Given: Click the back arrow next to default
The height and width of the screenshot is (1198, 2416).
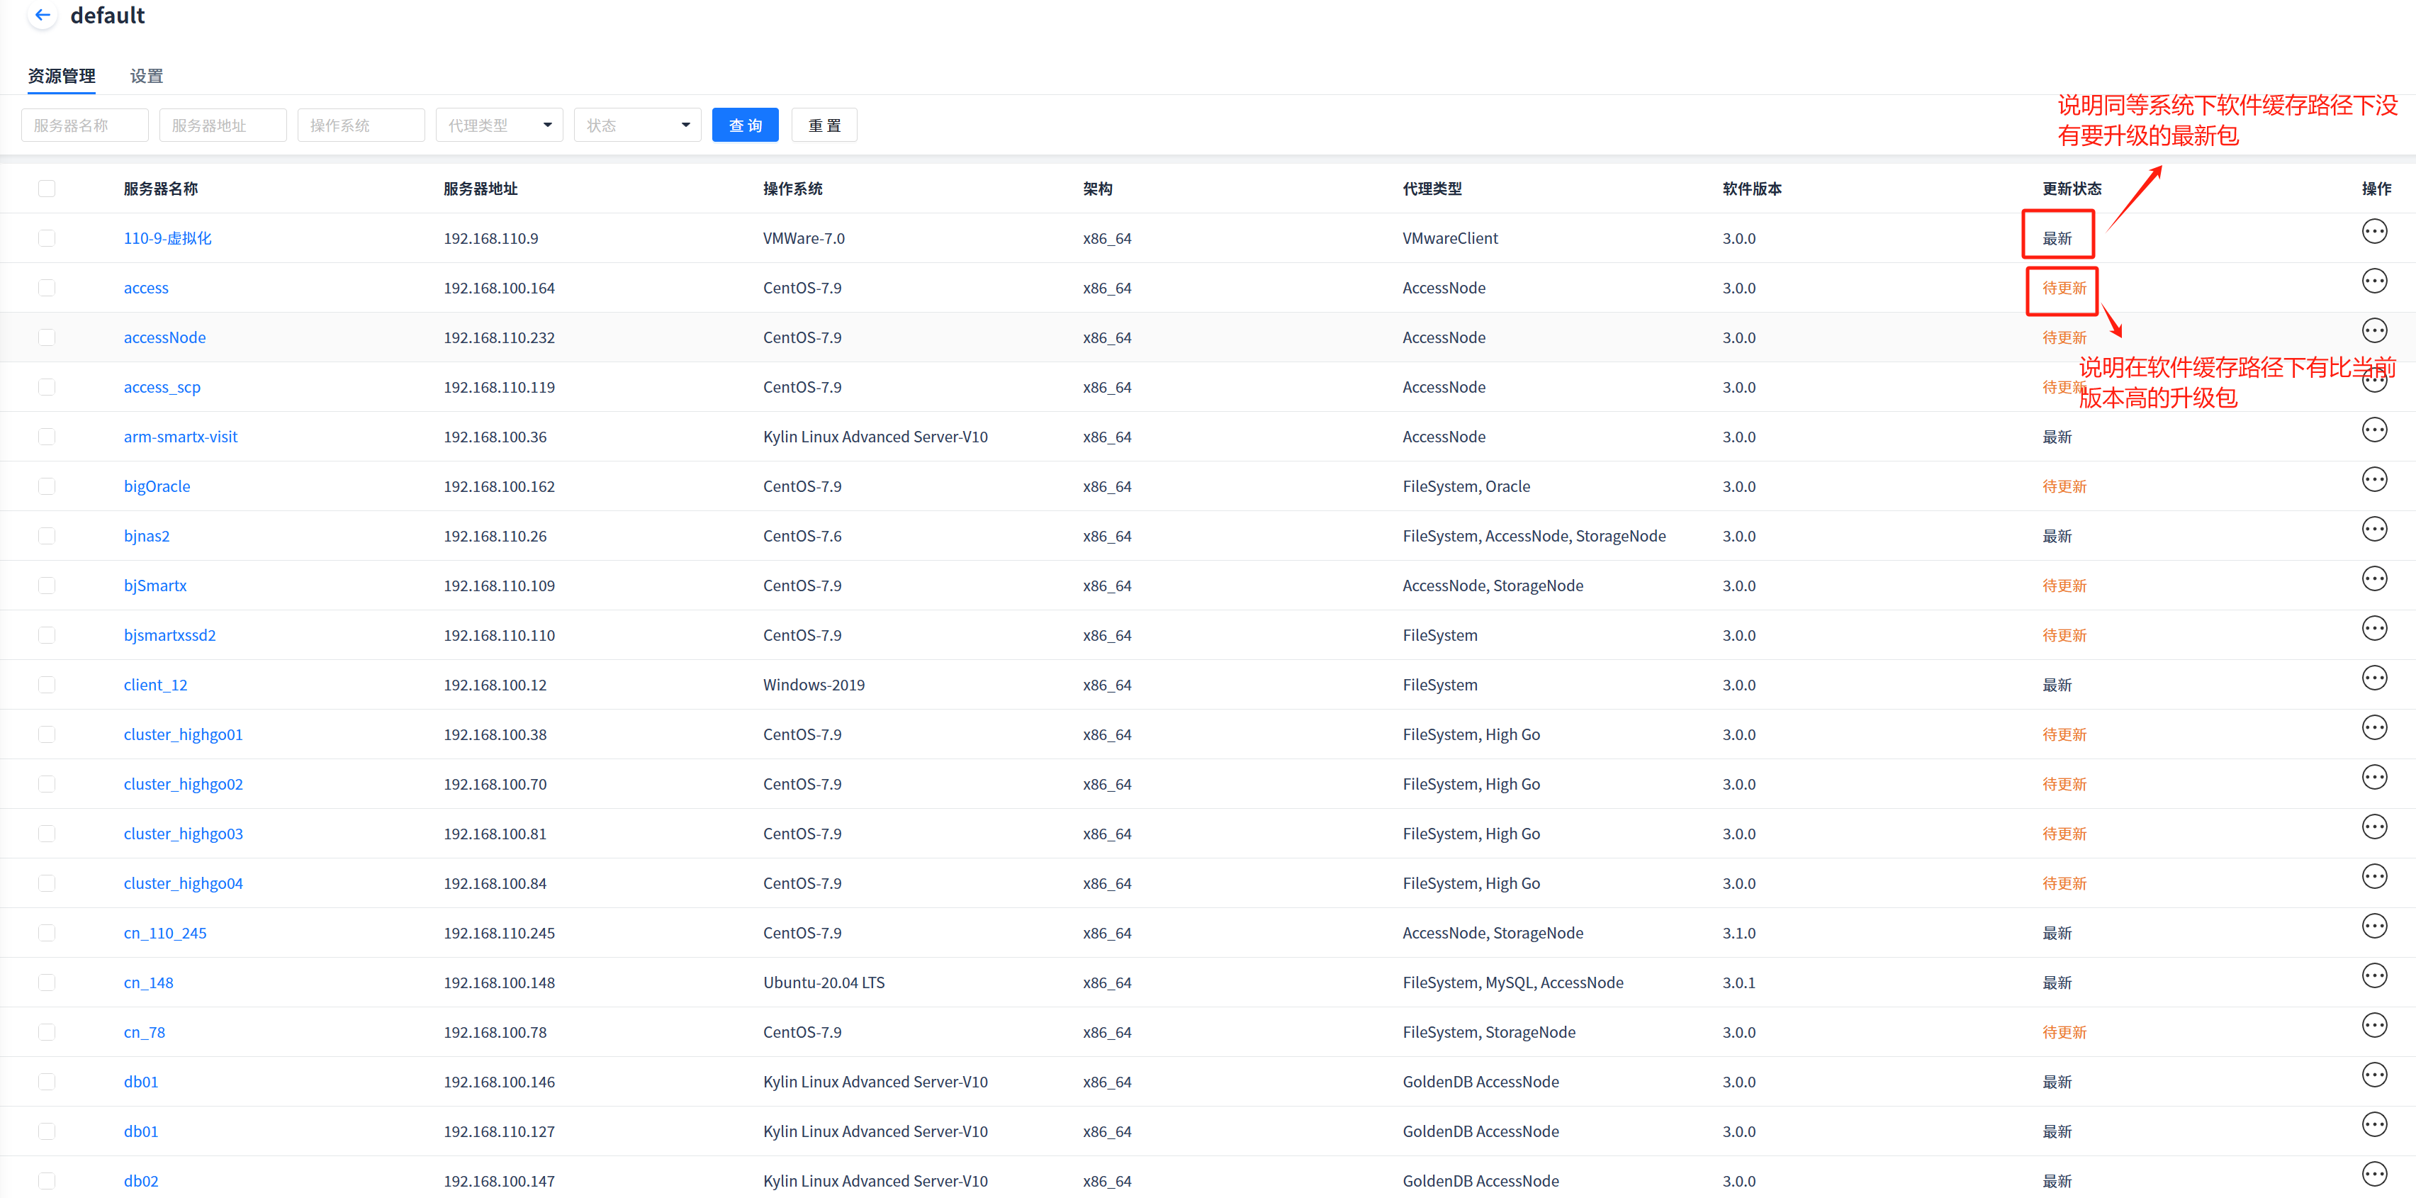Looking at the screenshot, I should pyautogui.click(x=43, y=15).
